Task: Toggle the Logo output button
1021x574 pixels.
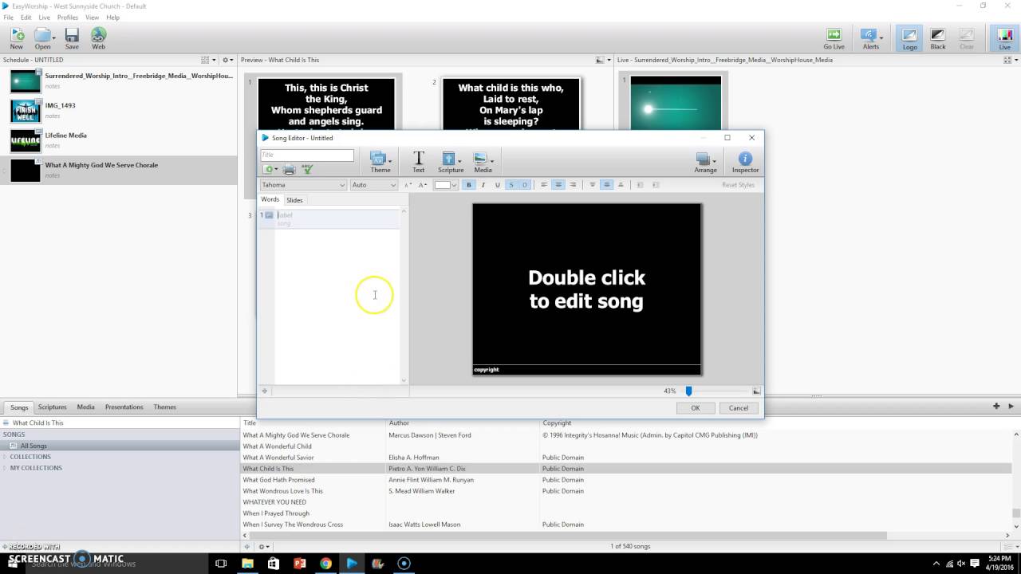Action: coord(909,38)
